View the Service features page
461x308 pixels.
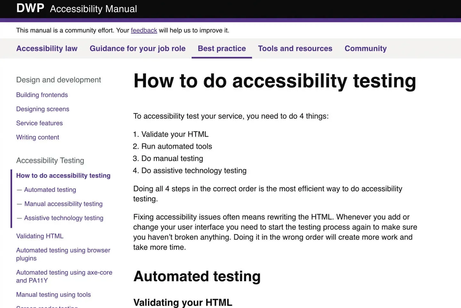coord(39,123)
